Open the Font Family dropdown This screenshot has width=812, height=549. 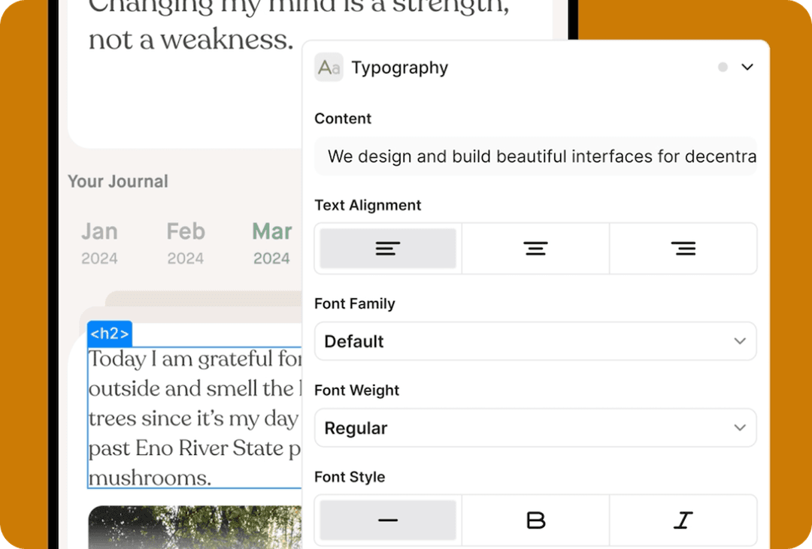pyautogui.click(x=535, y=341)
